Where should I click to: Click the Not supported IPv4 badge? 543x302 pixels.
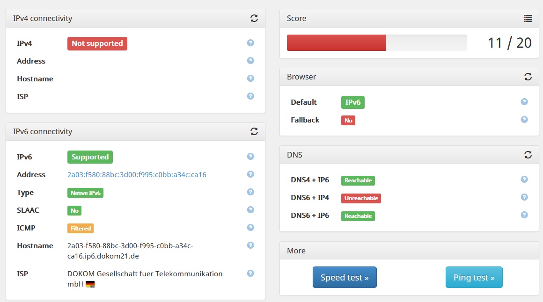(97, 43)
